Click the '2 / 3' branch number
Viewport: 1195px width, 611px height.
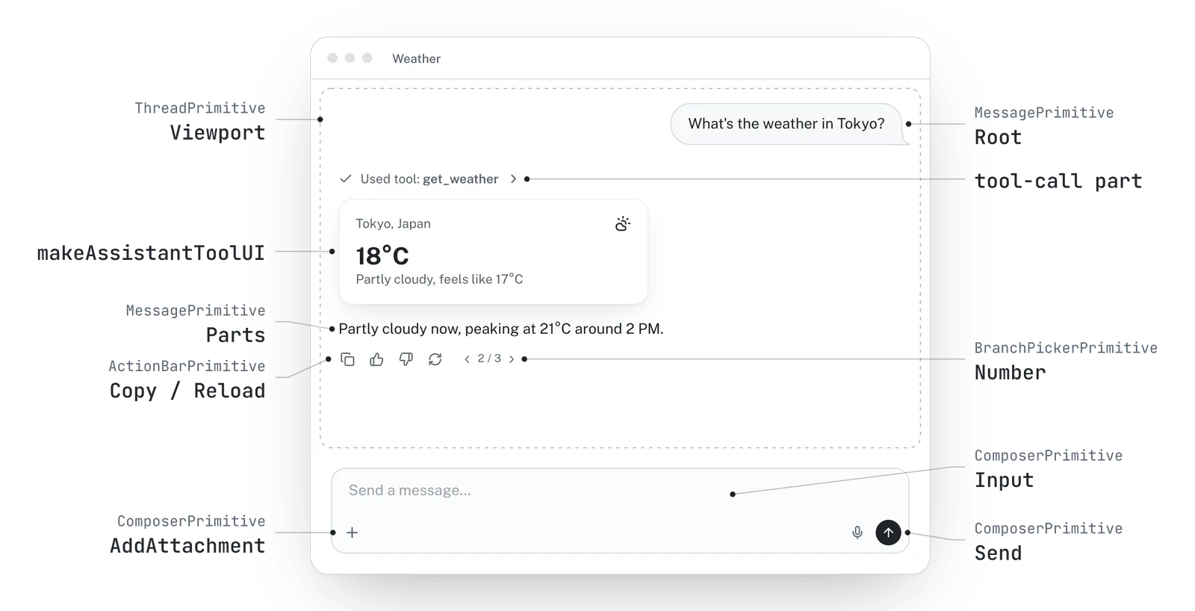[x=489, y=359]
